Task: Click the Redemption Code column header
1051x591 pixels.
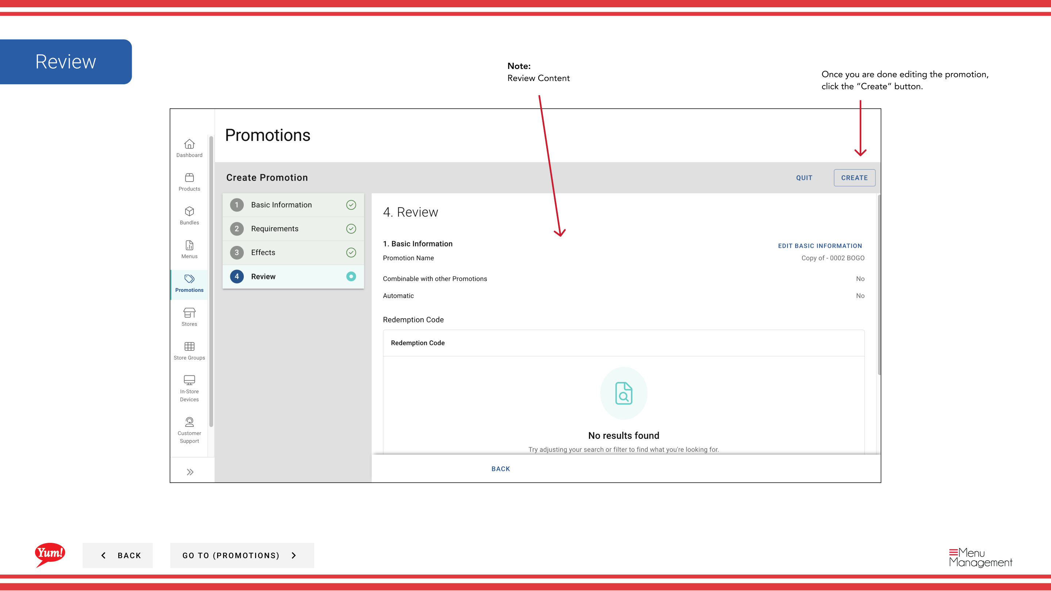Action: click(418, 343)
